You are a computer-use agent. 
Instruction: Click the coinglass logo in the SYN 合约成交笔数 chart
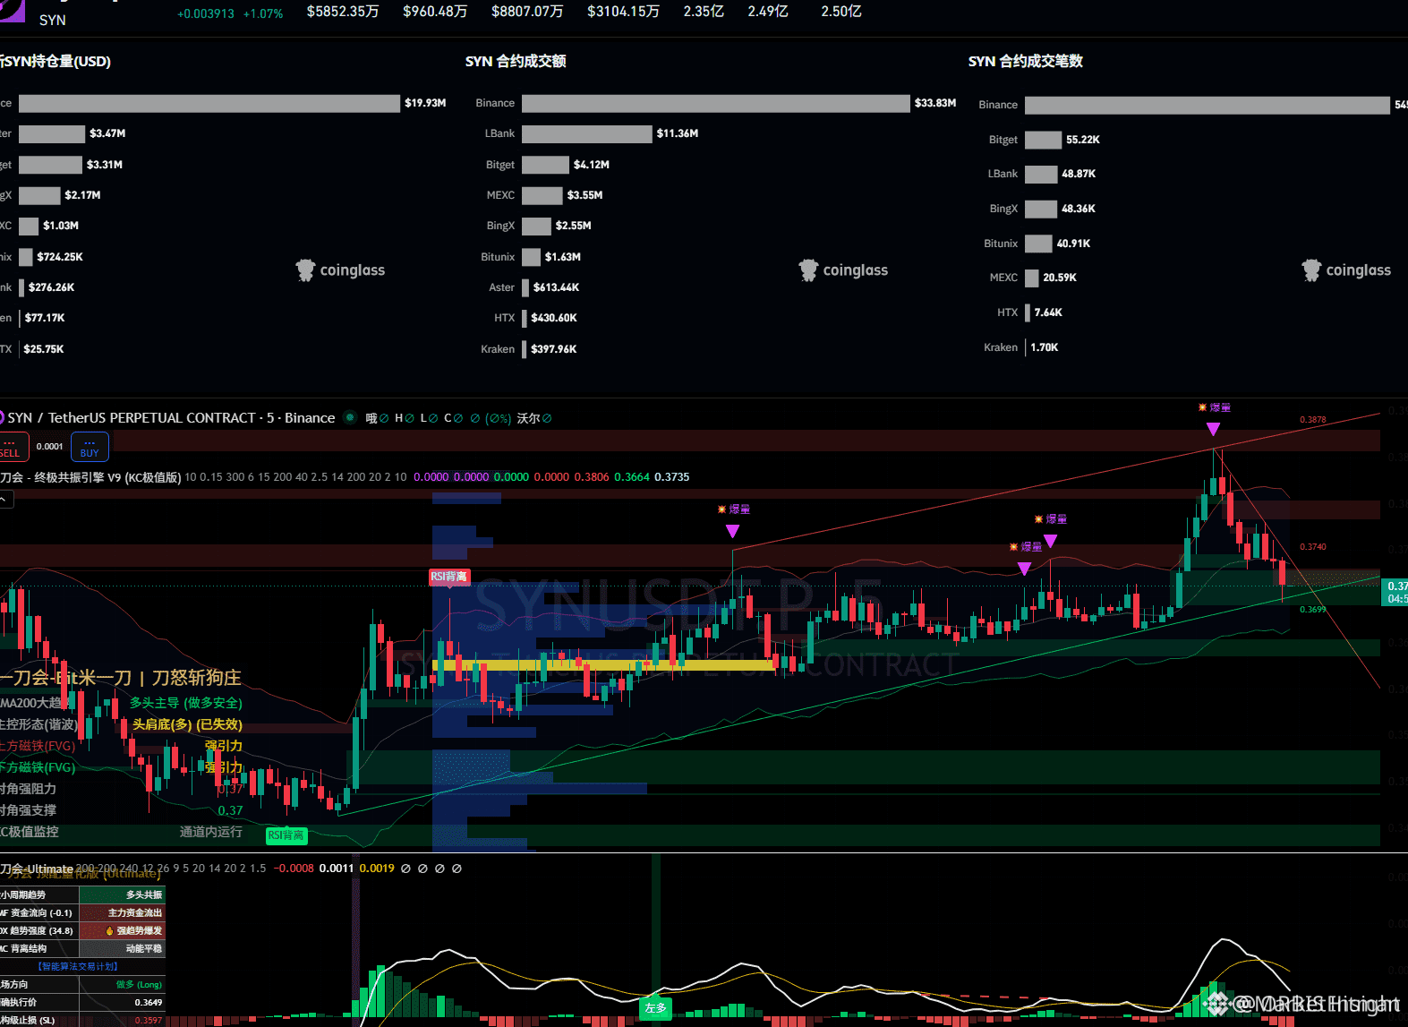(1346, 270)
